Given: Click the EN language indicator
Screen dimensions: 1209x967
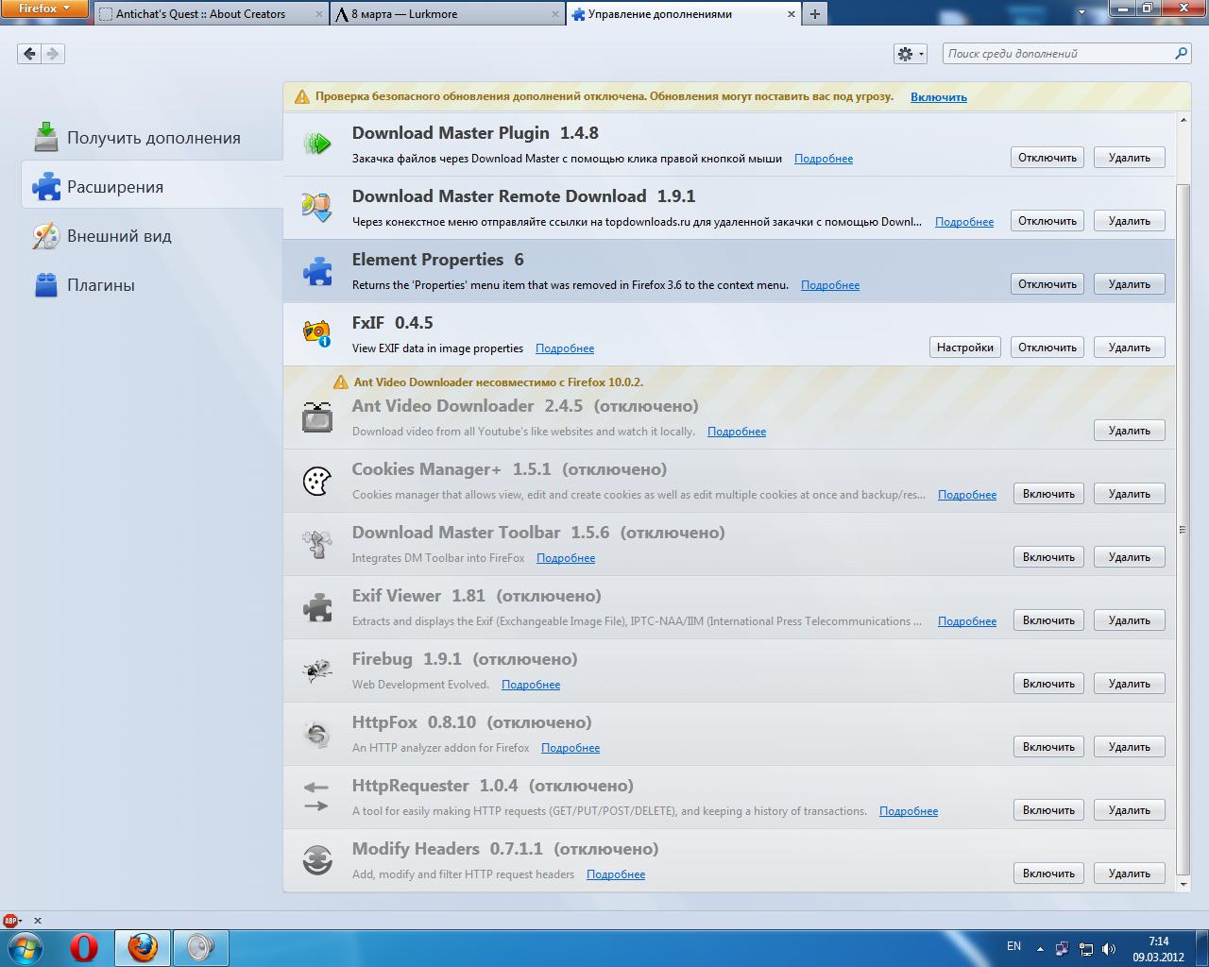Looking at the screenshot, I should tap(1013, 946).
